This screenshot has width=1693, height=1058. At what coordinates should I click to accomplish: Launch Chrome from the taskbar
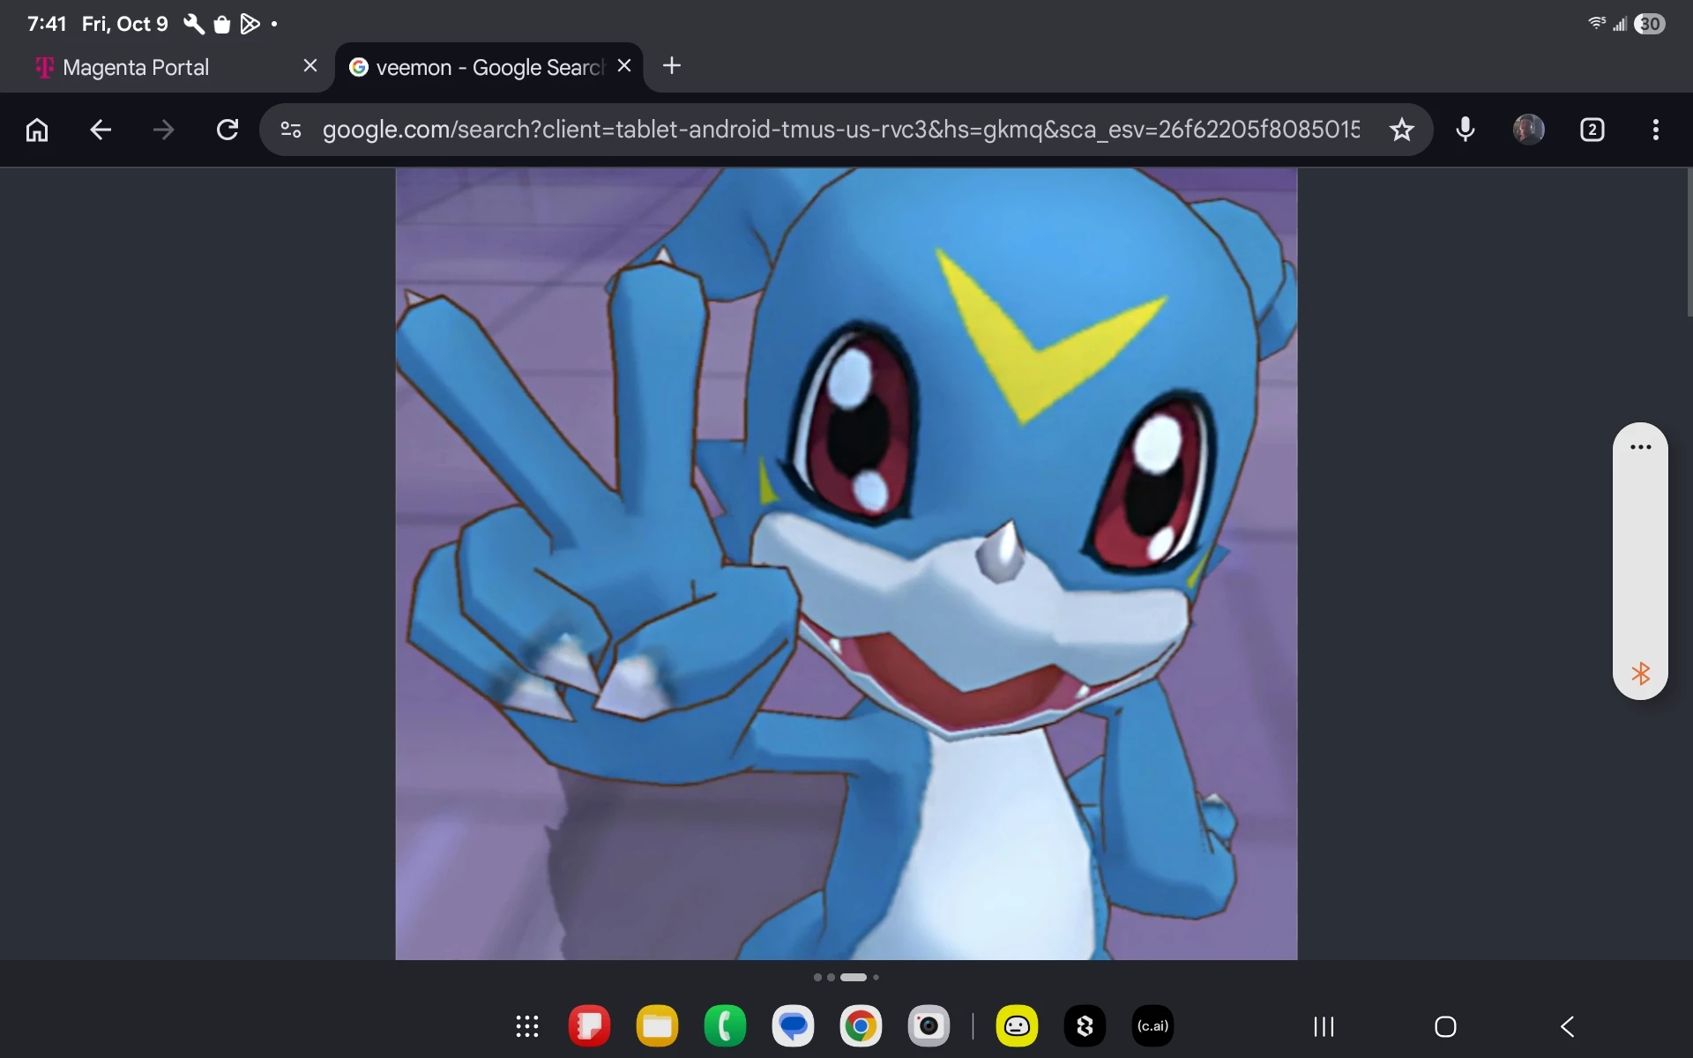tap(861, 1026)
